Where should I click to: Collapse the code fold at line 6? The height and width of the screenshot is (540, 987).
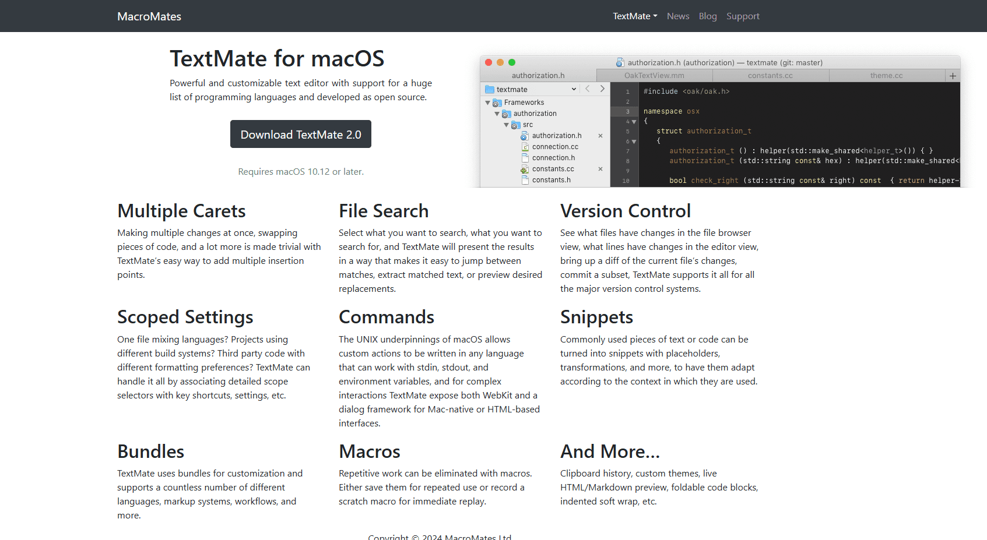[x=634, y=142]
